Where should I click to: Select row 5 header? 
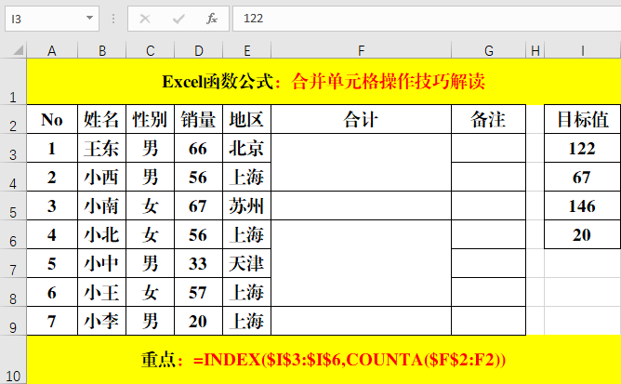pos(13,206)
